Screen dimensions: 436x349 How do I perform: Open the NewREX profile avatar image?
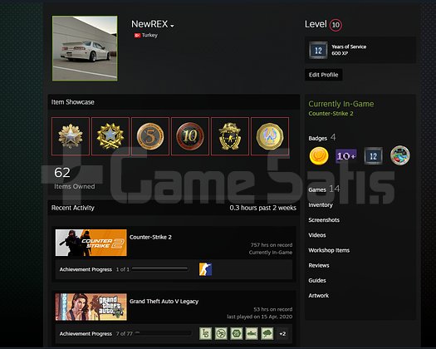pyautogui.click(x=85, y=48)
